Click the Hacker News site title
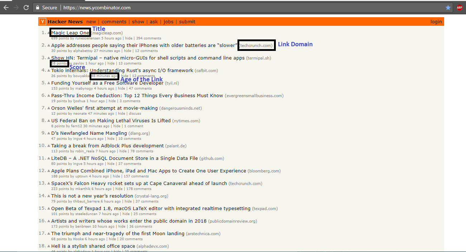This screenshot has width=466, height=252. pyautogui.click(x=65, y=22)
